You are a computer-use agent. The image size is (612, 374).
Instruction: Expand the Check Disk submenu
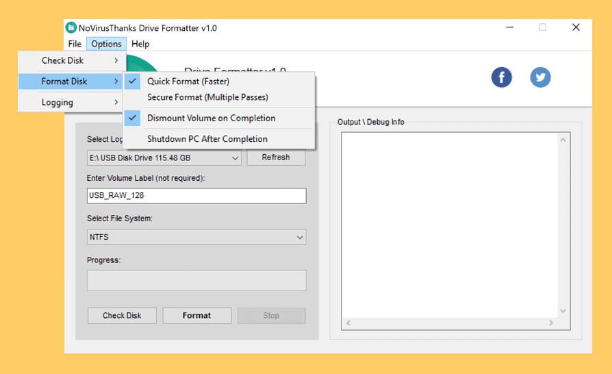(x=71, y=60)
